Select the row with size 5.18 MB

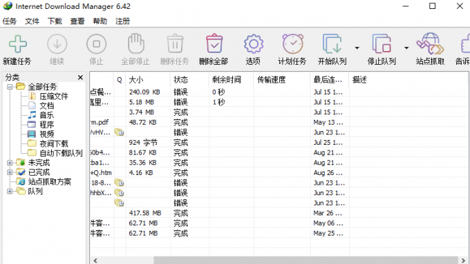[279, 102]
